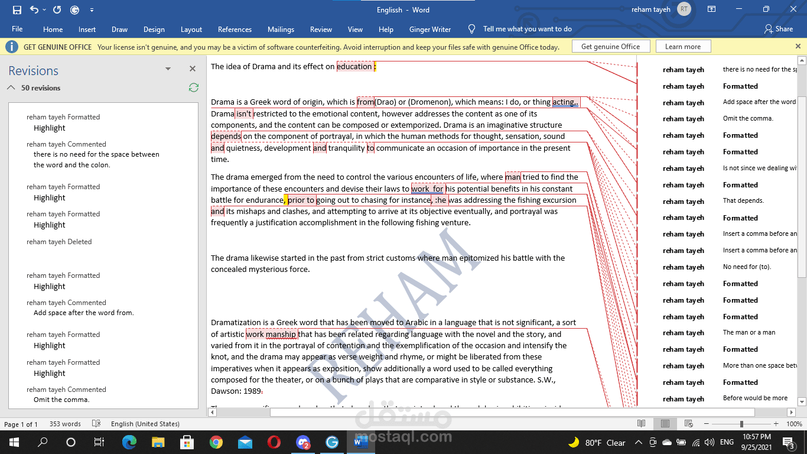Screen dimensions: 807x454
Task: Click the Get genuine Office button
Action: (611, 47)
